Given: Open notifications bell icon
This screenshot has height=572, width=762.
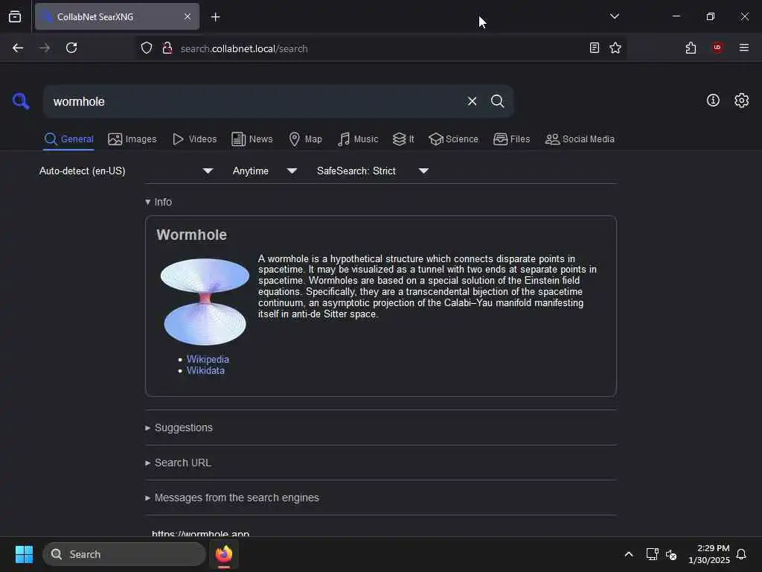Looking at the screenshot, I should [x=741, y=554].
